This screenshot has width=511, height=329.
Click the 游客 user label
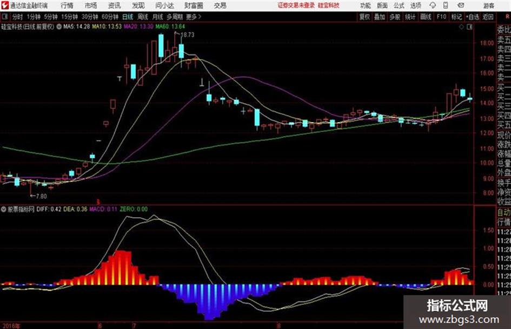coord(489,5)
